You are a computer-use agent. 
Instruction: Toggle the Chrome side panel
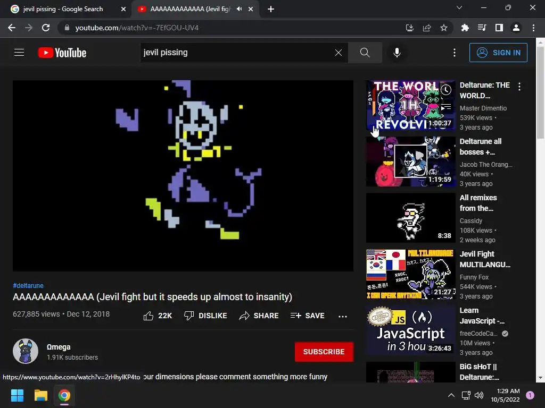(499, 28)
